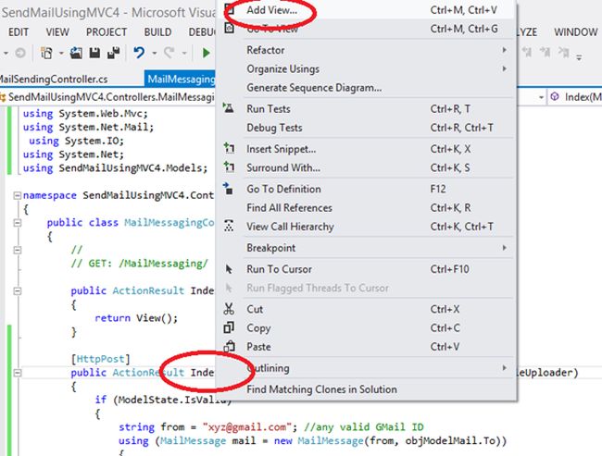Expand the Breakpoint submenu arrow

coord(505,248)
